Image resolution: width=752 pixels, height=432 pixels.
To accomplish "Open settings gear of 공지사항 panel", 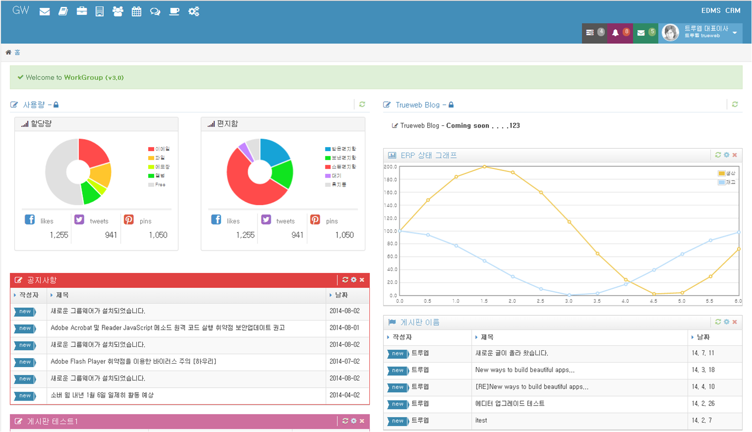I will coord(354,280).
